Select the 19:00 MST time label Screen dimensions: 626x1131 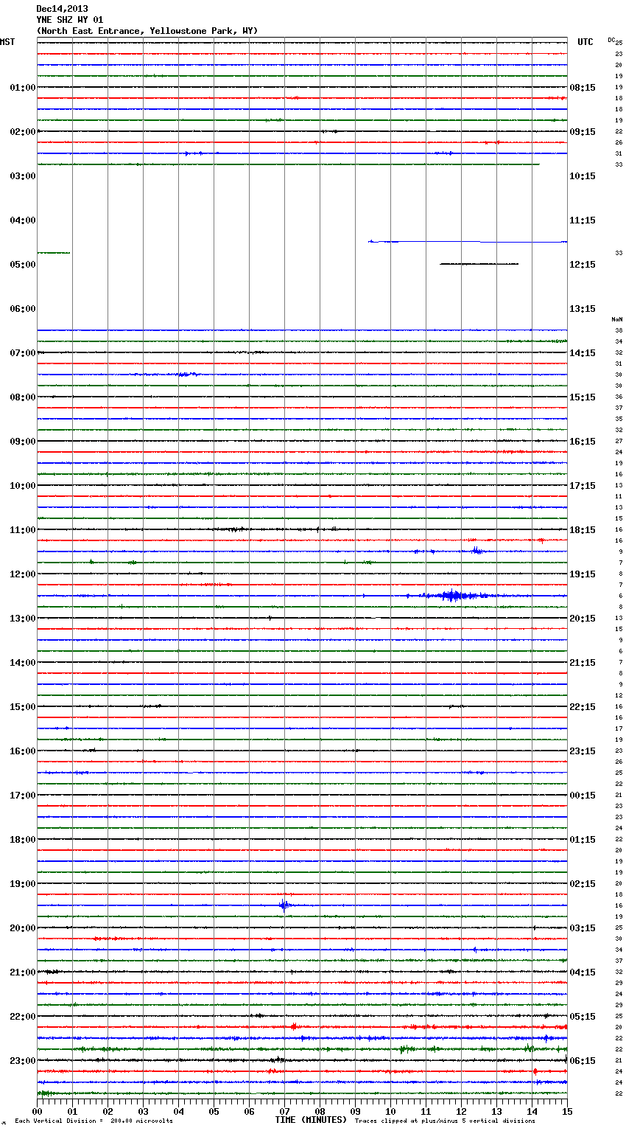(x=23, y=884)
